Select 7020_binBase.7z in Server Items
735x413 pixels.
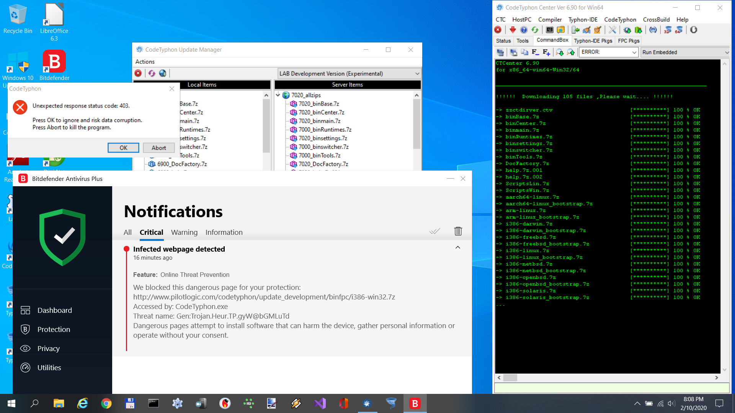[318, 104]
